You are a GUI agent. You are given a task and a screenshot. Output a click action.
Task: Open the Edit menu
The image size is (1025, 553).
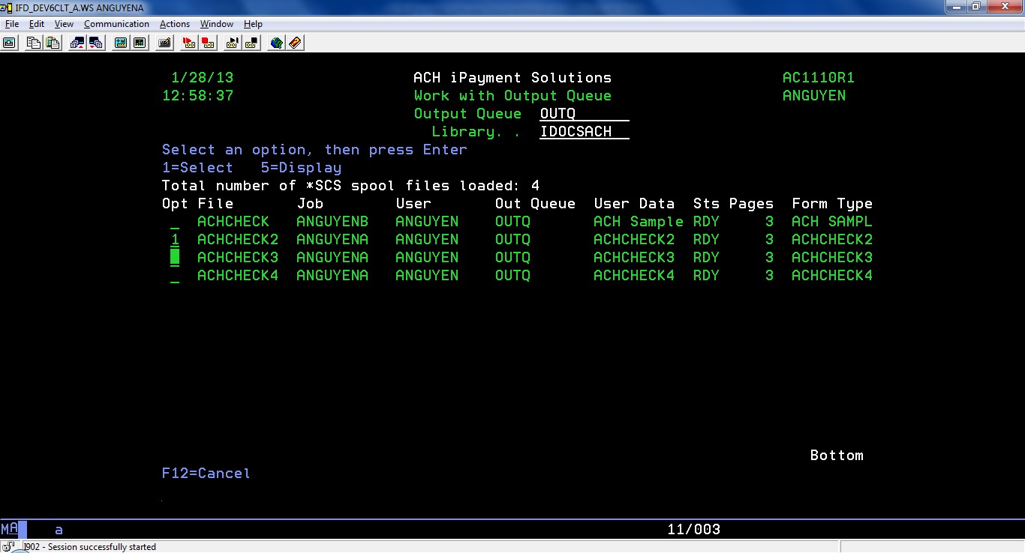click(x=37, y=24)
